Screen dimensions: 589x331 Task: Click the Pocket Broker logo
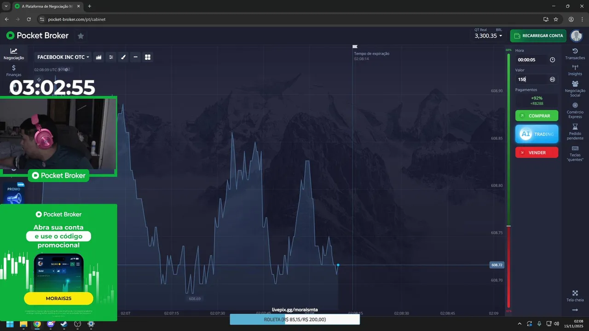[37, 35]
